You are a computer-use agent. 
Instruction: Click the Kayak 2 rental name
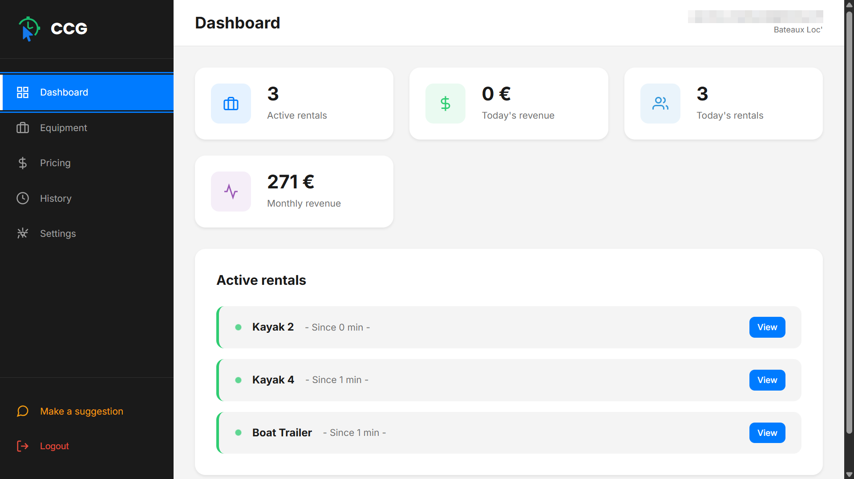[273, 327]
